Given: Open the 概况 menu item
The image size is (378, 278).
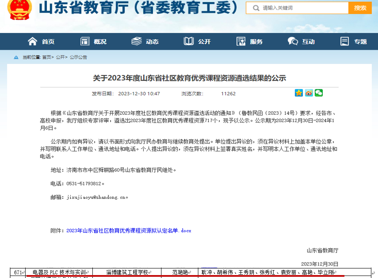Looking at the screenshot, I should coord(100,42).
